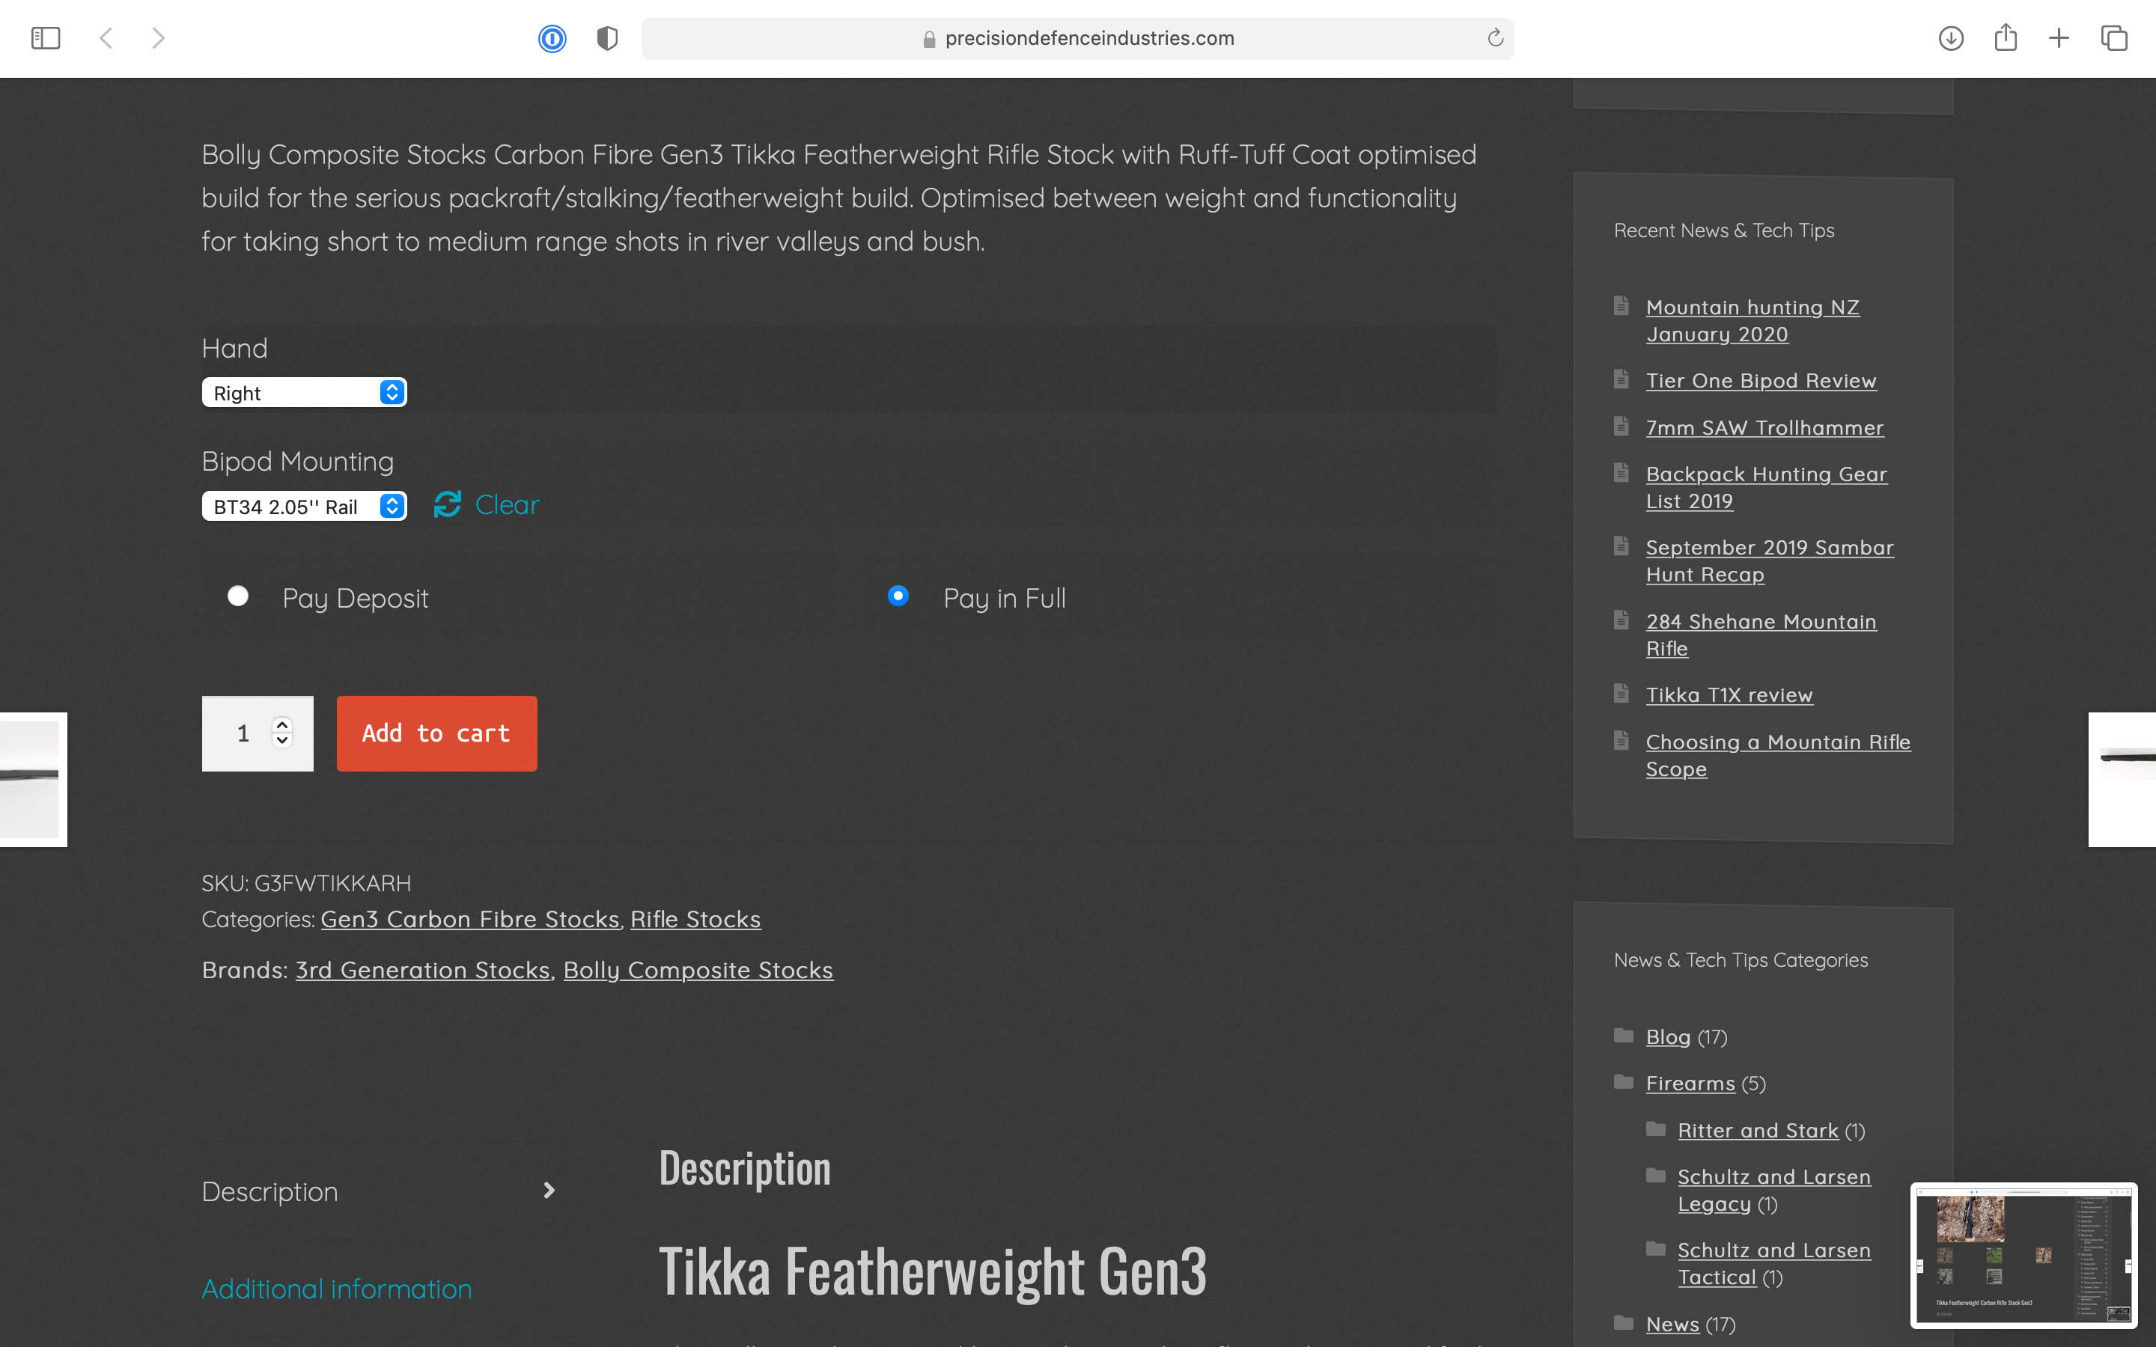Open the News category
The width and height of the screenshot is (2156, 1347).
coord(1672,1324)
